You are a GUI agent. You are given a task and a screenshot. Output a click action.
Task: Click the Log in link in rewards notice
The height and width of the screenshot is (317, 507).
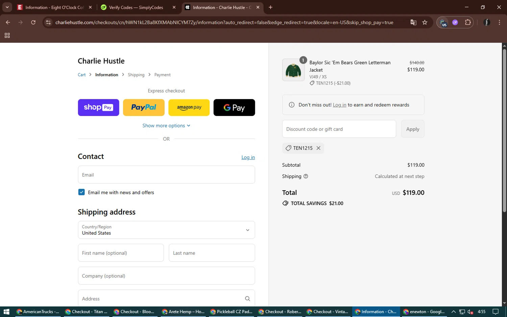point(339,105)
